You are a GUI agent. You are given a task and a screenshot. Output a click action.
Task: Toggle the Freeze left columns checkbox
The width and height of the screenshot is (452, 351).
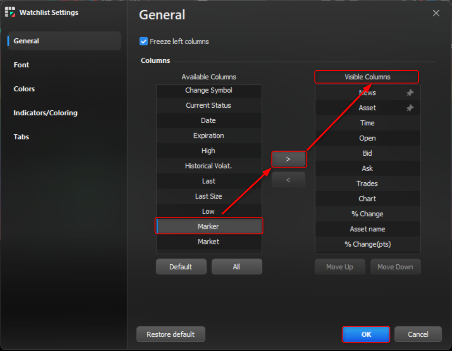point(143,41)
